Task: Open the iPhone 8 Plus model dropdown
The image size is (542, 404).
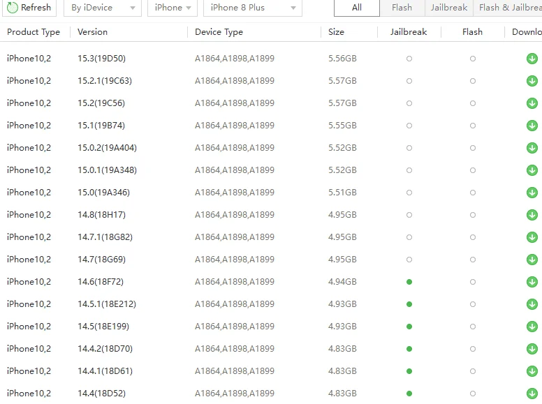Action: (x=253, y=8)
